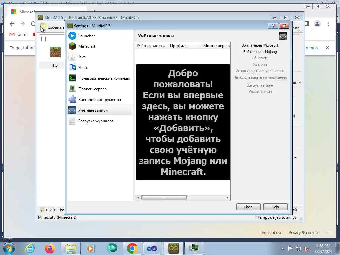This screenshot has width=340, height=255.
Task: Open the Java settings icon
Action: click(x=72, y=57)
